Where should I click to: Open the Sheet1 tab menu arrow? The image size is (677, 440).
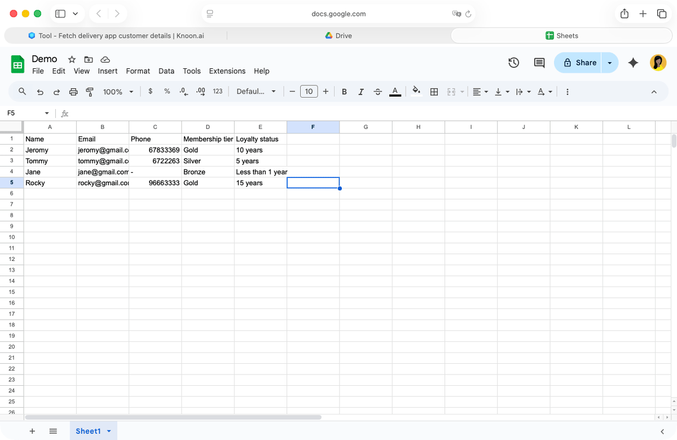click(x=109, y=430)
